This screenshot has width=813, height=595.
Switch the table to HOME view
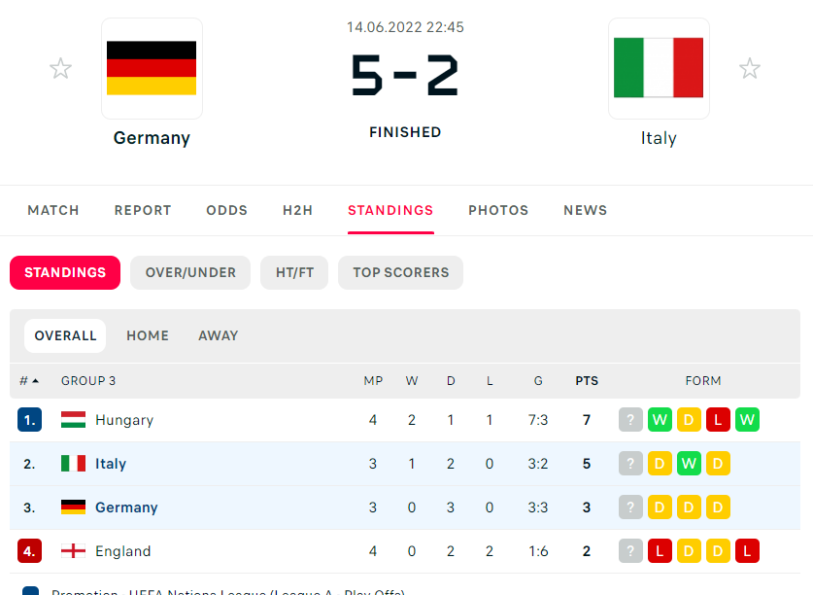point(148,336)
